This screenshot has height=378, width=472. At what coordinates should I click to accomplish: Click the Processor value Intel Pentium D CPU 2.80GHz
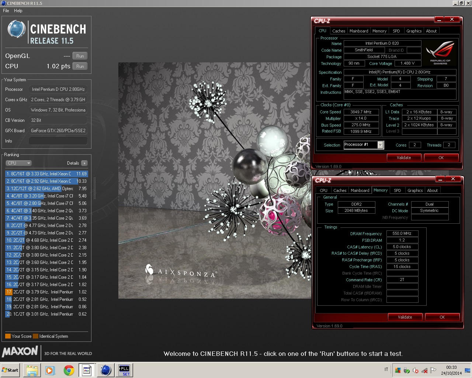pos(58,89)
